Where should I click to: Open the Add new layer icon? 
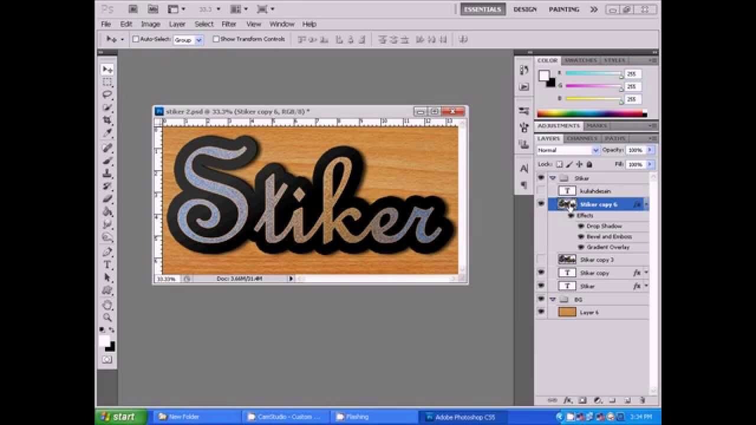point(628,400)
